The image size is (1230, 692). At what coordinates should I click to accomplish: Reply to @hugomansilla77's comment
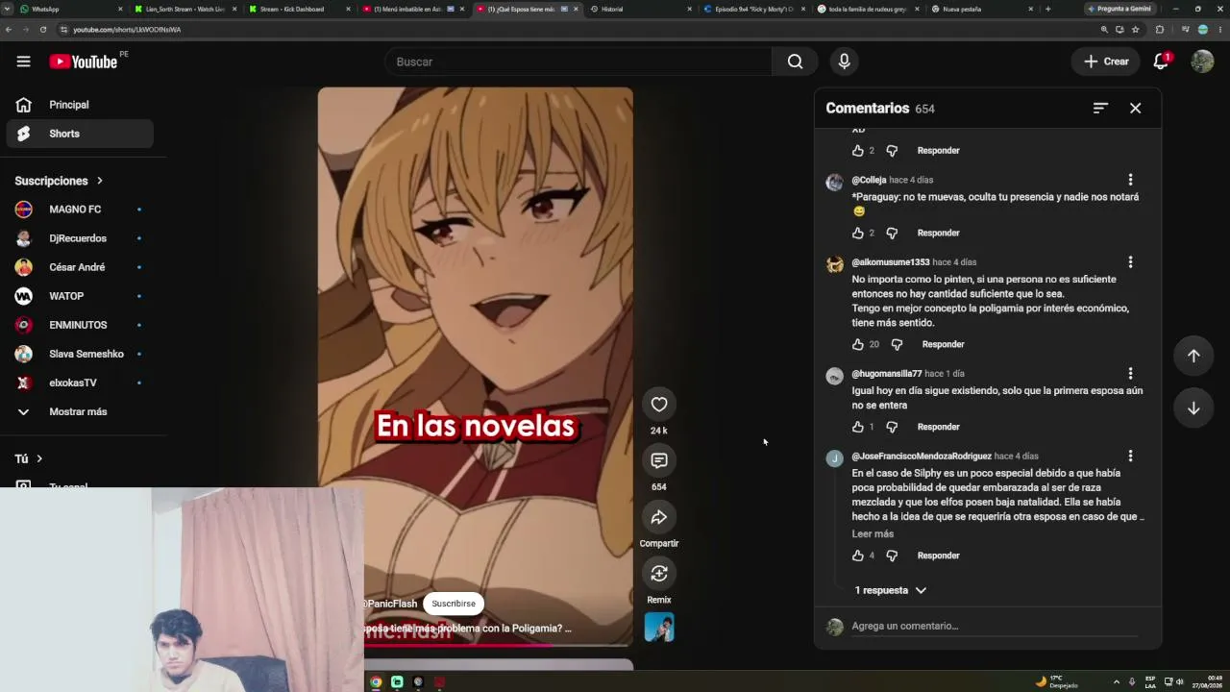click(938, 427)
